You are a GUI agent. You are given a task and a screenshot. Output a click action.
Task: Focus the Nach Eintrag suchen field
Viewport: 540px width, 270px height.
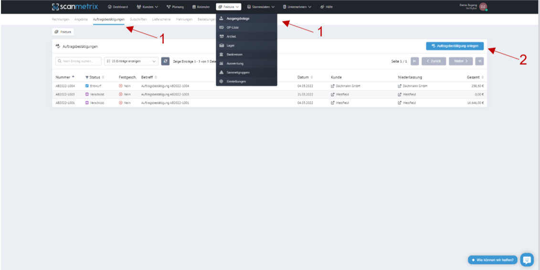[78, 61]
